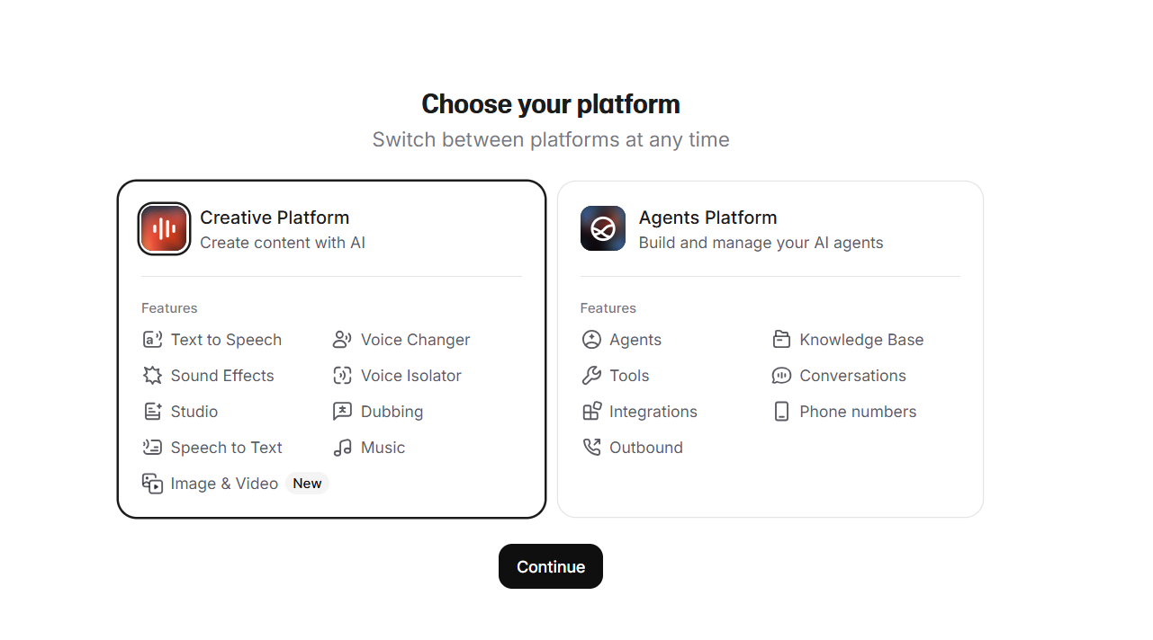Select the Creative Platform card
Screen dimensions: 1153x640
(331, 349)
